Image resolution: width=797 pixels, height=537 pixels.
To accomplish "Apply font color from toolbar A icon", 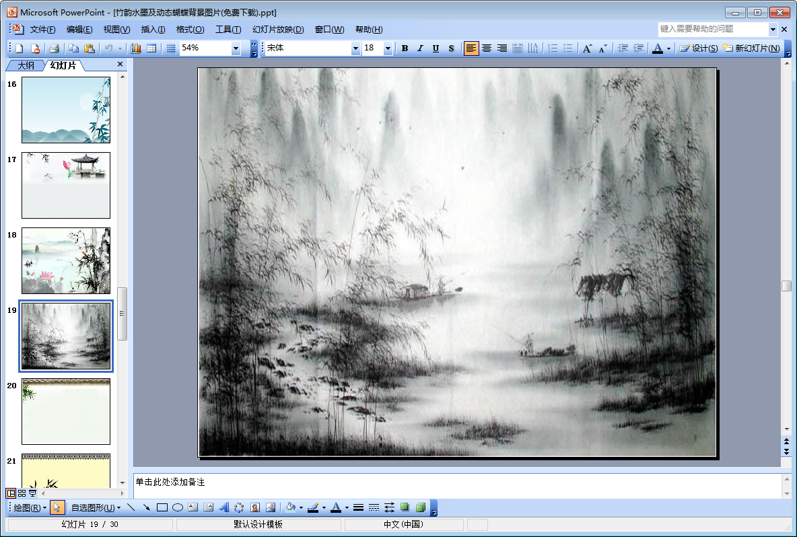I will coord(657,48).
